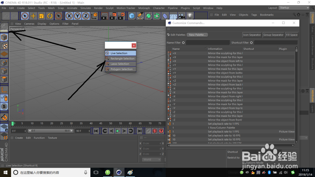Toggle Snap magnet icon
Image resolution: width=315 pixels, height=177 pixels.
pos(4,117)
